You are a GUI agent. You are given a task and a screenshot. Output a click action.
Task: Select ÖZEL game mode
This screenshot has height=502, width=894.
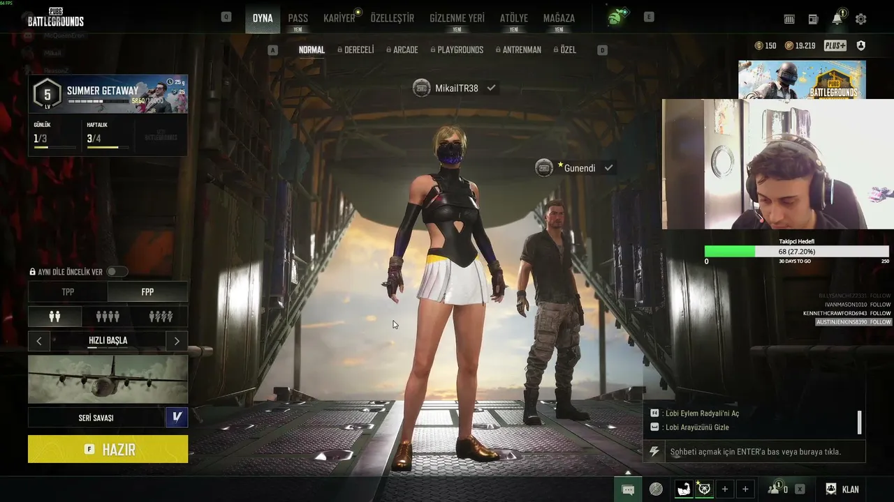point(564,50)
